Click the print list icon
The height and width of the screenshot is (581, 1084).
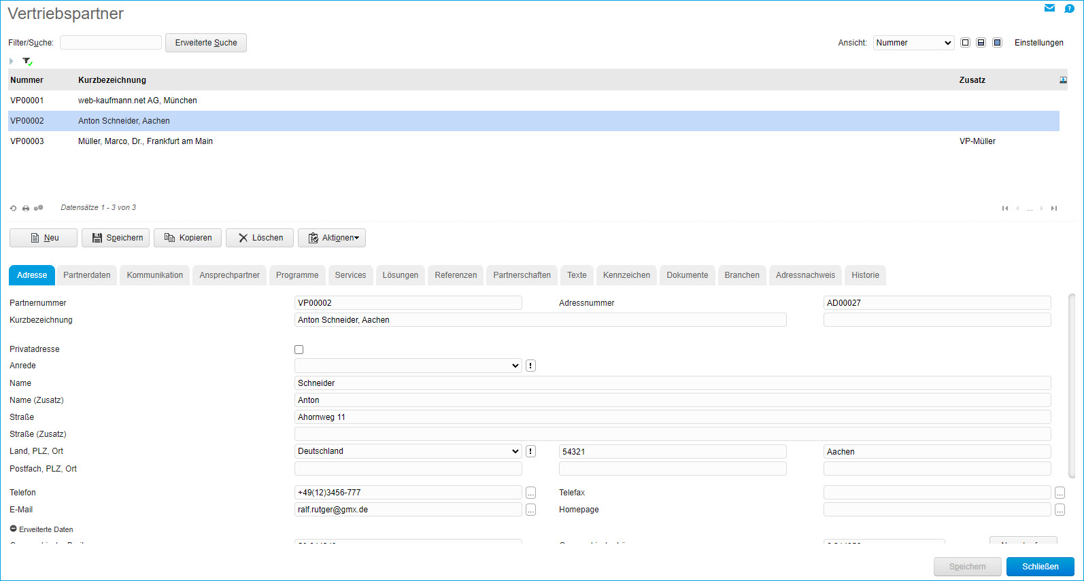tap(26, 208)
